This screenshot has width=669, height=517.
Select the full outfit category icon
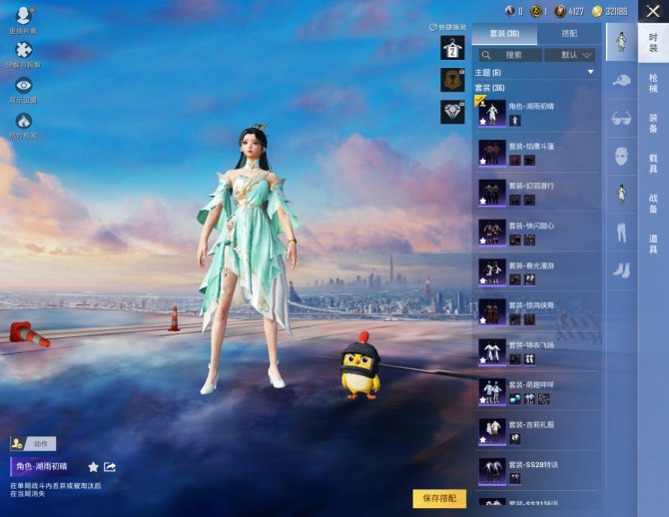click(621, 42)
